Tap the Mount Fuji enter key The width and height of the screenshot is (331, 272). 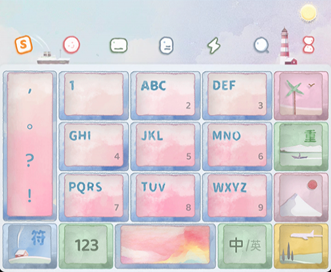(x=301, y=197)
